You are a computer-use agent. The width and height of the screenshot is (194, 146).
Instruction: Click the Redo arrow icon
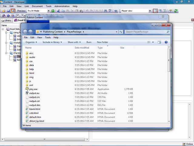(x=92, y=11)
